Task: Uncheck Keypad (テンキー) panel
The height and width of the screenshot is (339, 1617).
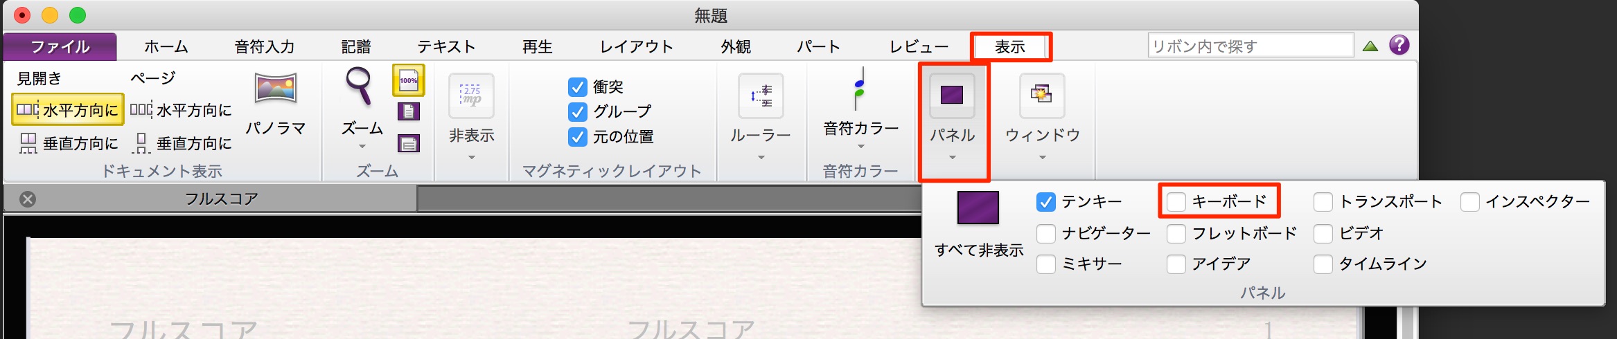Action: [x=1046, y=201]
